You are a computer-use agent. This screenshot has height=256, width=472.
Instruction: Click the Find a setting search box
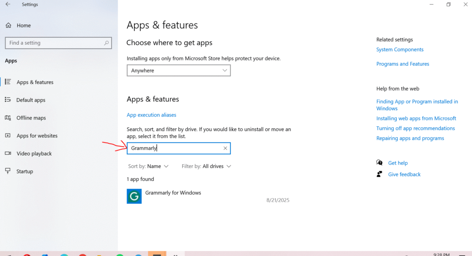pyautogui.click(x=55, y=43)
